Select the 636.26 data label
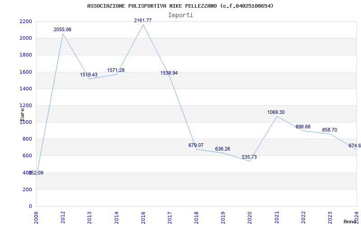 pyautogui.click(x=222, y=149)
